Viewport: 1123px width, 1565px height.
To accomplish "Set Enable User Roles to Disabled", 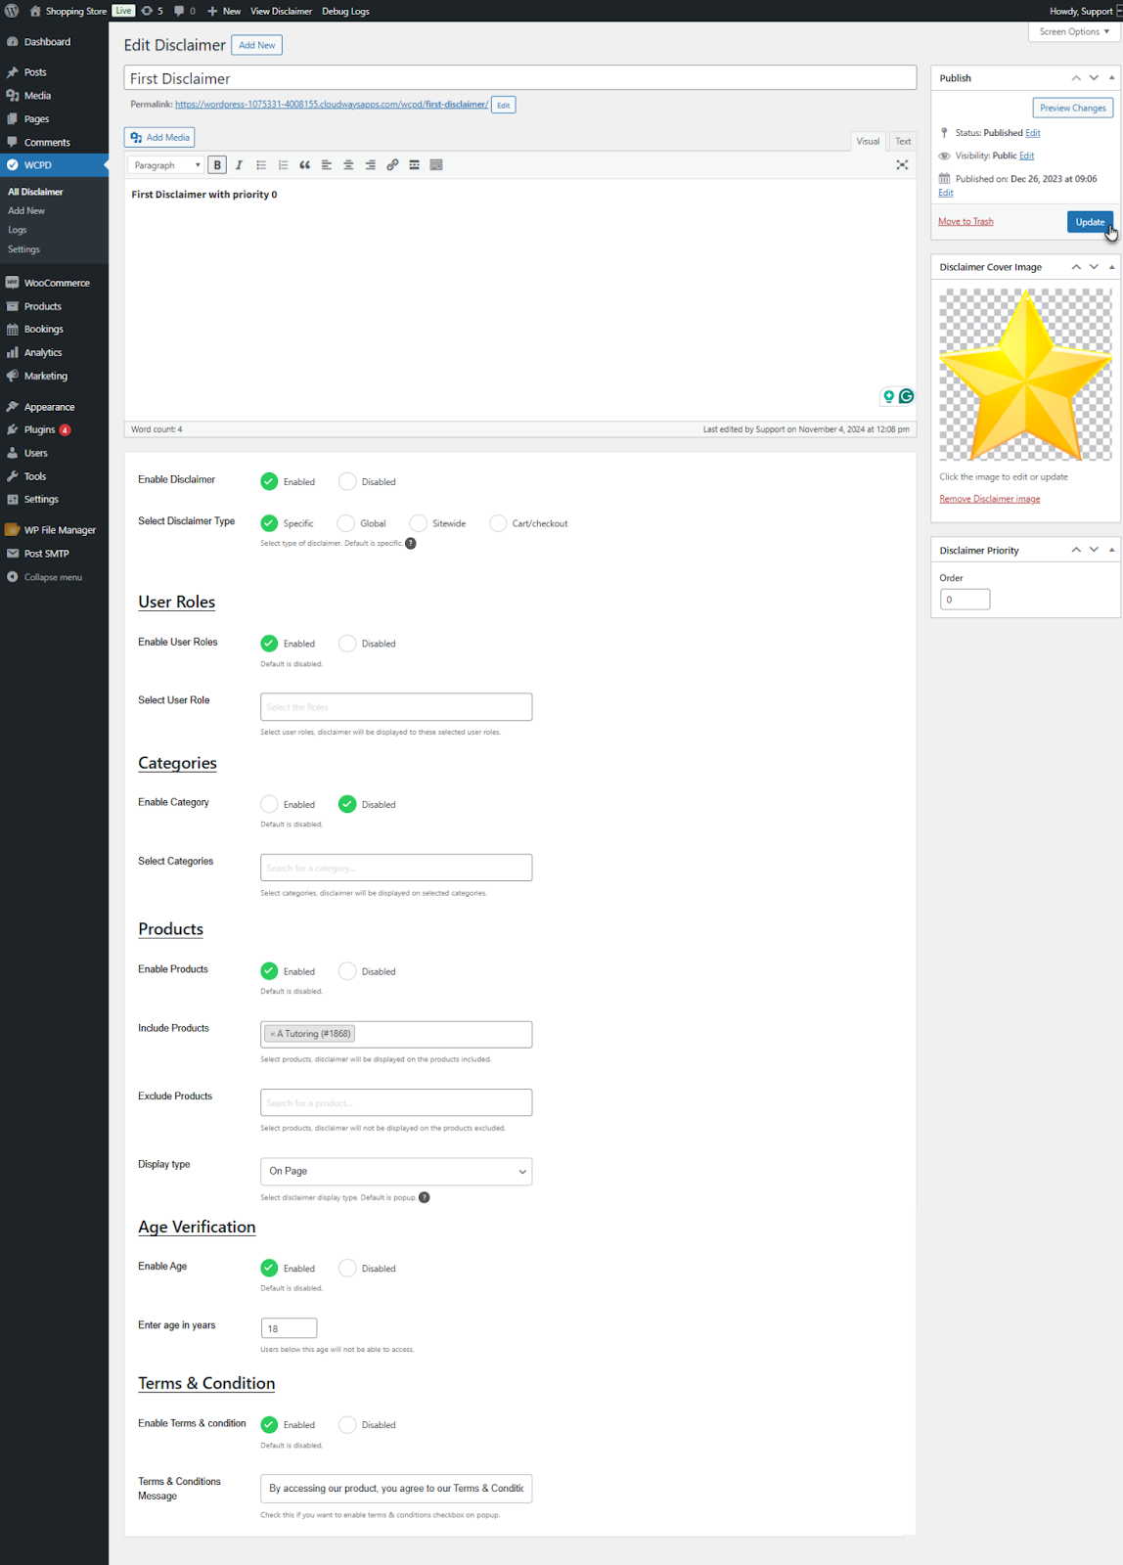I will (347, 644).
